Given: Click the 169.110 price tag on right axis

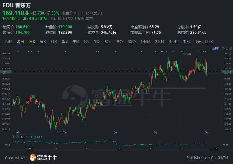Looking at the screenshot, I should coord(227,72).
